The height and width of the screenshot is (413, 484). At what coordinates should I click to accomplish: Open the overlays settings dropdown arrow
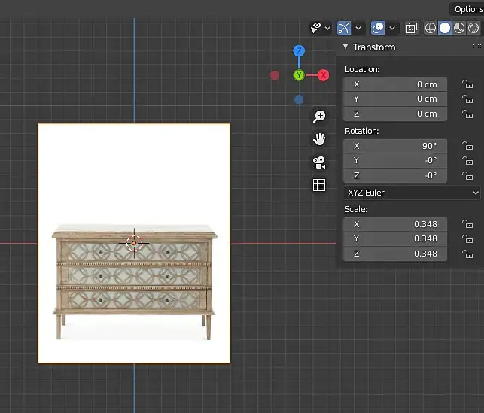tap(392, 28)
